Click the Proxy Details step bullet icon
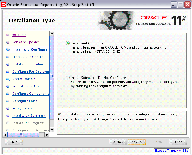Viewport: 192px width, 155px height. [x=8, y=109]
